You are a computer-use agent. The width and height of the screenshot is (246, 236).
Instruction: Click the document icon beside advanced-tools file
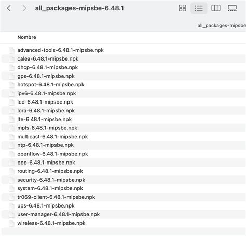click(11, 50)
